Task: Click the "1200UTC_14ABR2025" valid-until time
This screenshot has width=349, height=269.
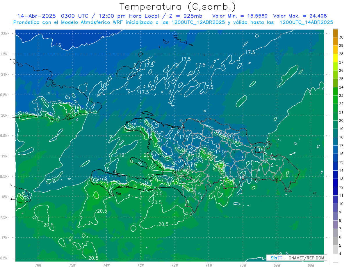Action: point(306,22)
